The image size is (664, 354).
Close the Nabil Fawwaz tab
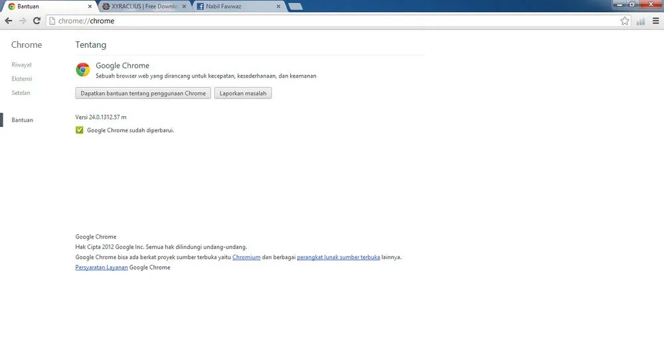pos(278,7)
